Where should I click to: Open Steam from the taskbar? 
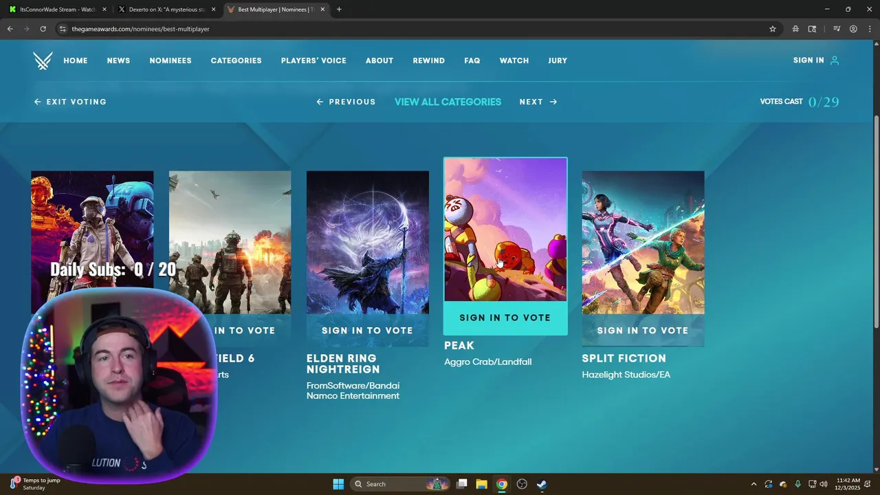click(542, 484)
